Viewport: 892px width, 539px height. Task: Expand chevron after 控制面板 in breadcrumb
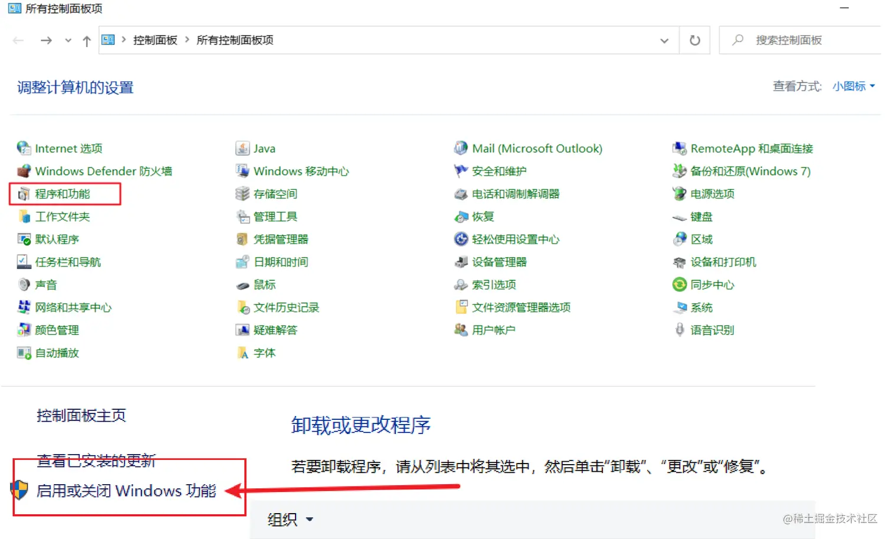coord(187,40)
